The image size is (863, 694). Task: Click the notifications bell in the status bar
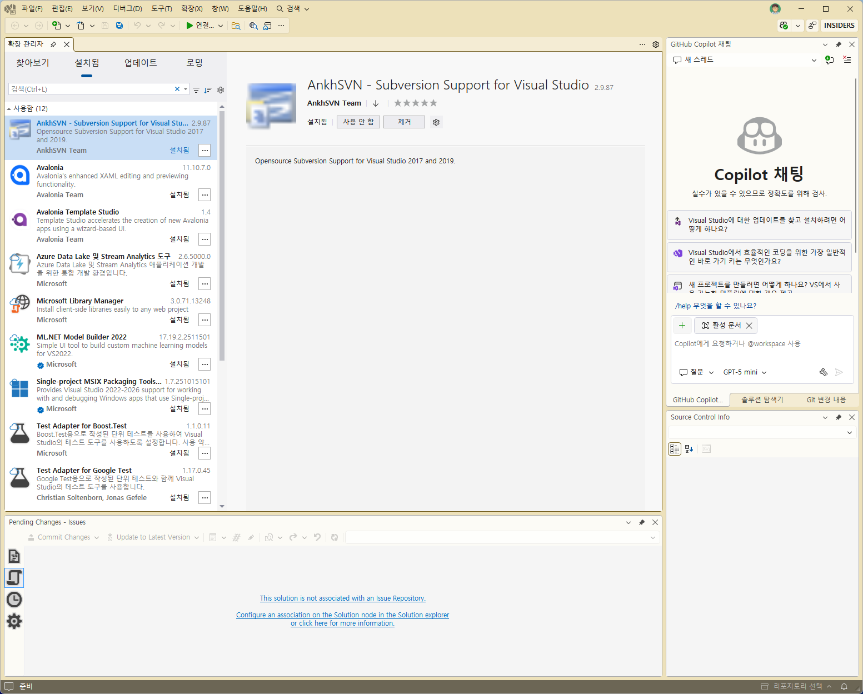[844, 687]
